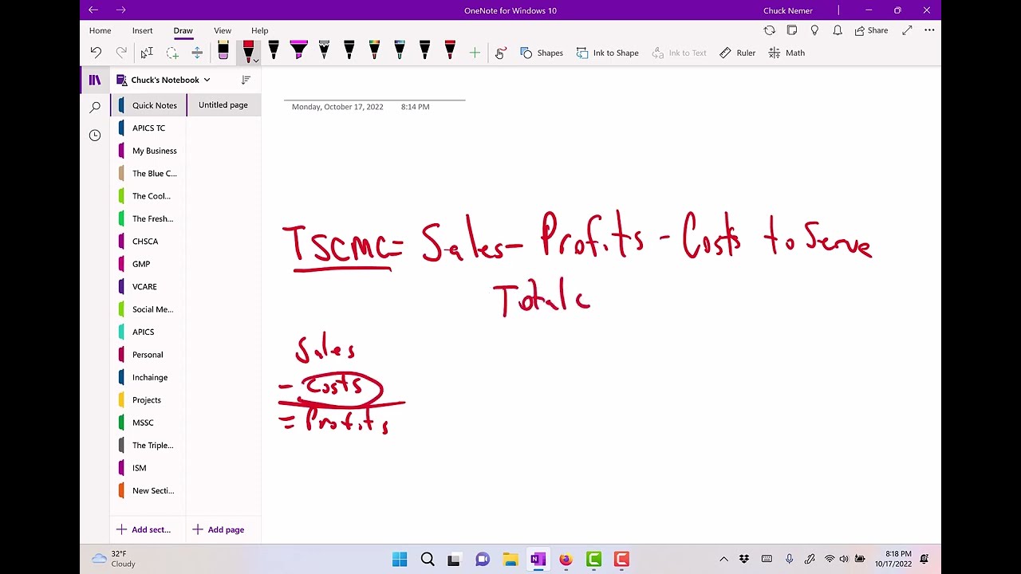Open search in the left sidebar
Viewport: 1021px width, 574px height.
[95, 108]
